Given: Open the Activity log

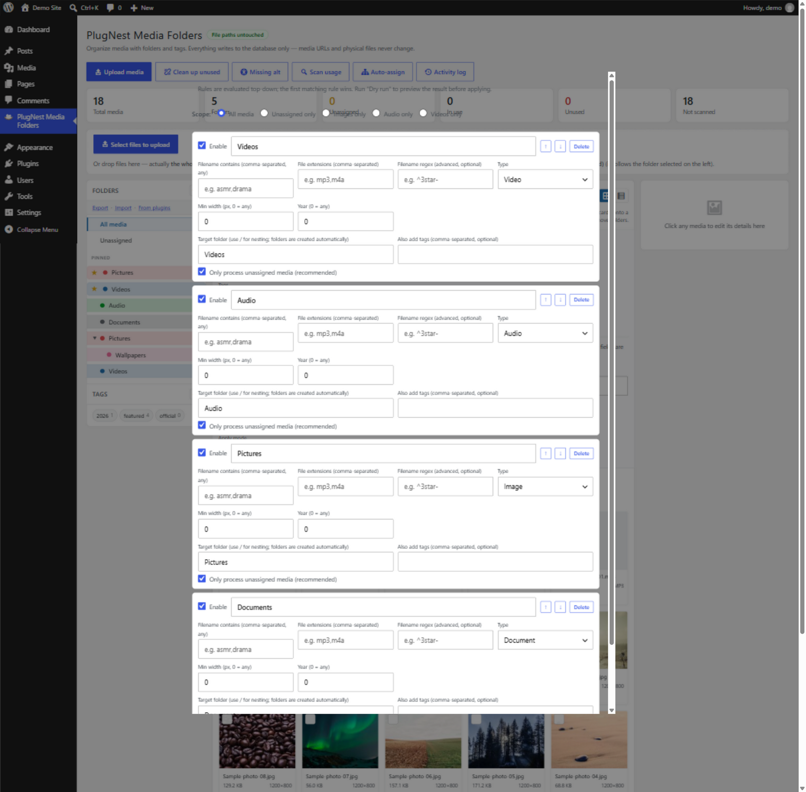Looking at the screenshot, I should click(445, 72).
